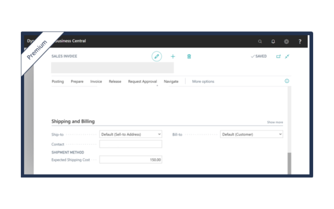
Task: Click the vertical scrollbar thumb
Action: pos(289,163)
